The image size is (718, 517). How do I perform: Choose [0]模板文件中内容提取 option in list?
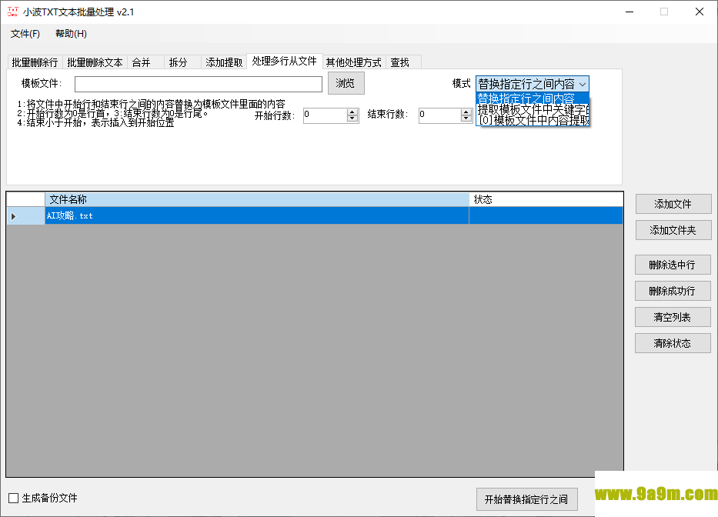pyautogui.click(x=533, y=121)
